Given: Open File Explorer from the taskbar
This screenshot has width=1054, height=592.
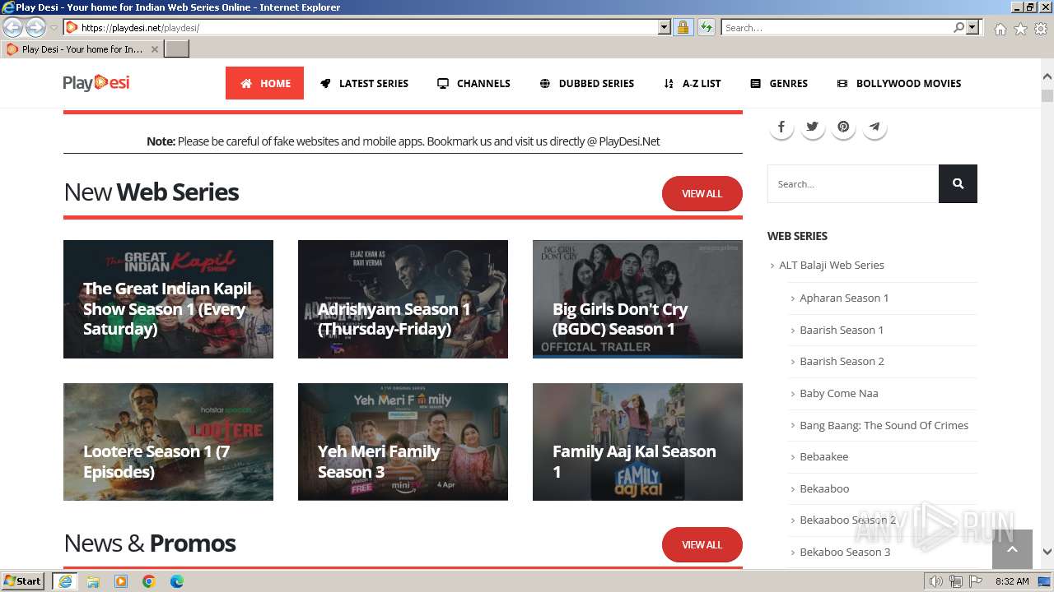Looking at the screenshot, I should point(93,581).
